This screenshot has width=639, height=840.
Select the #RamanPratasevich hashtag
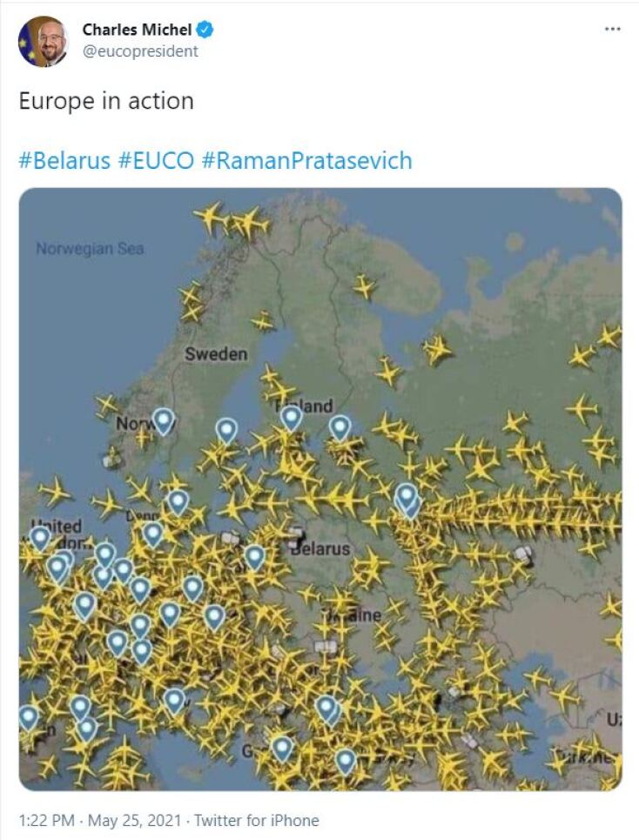click(x=306, y=160)
